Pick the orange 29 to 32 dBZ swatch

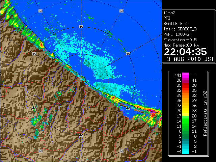(186, 95)
